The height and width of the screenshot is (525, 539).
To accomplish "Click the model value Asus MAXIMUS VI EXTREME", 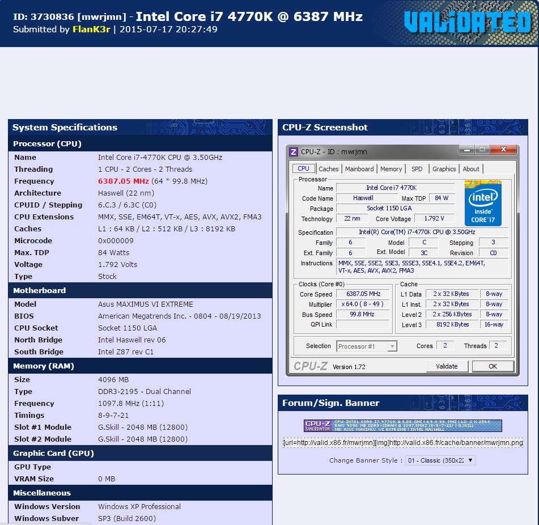I will (146, 304).
